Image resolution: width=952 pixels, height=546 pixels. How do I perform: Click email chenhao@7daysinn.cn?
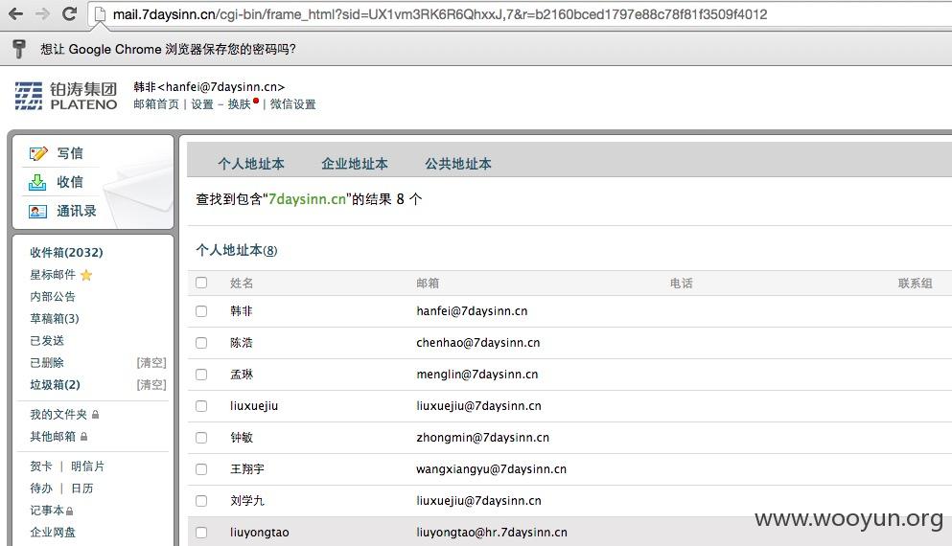point(477,343)
